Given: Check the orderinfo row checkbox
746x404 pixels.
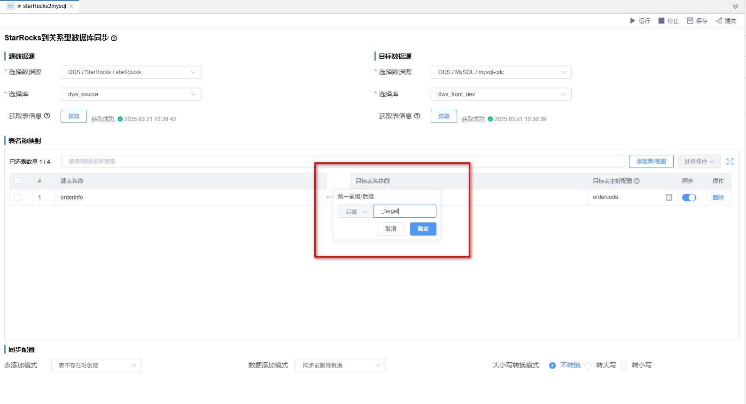Looking at the screenshot, I should [18, 197].
